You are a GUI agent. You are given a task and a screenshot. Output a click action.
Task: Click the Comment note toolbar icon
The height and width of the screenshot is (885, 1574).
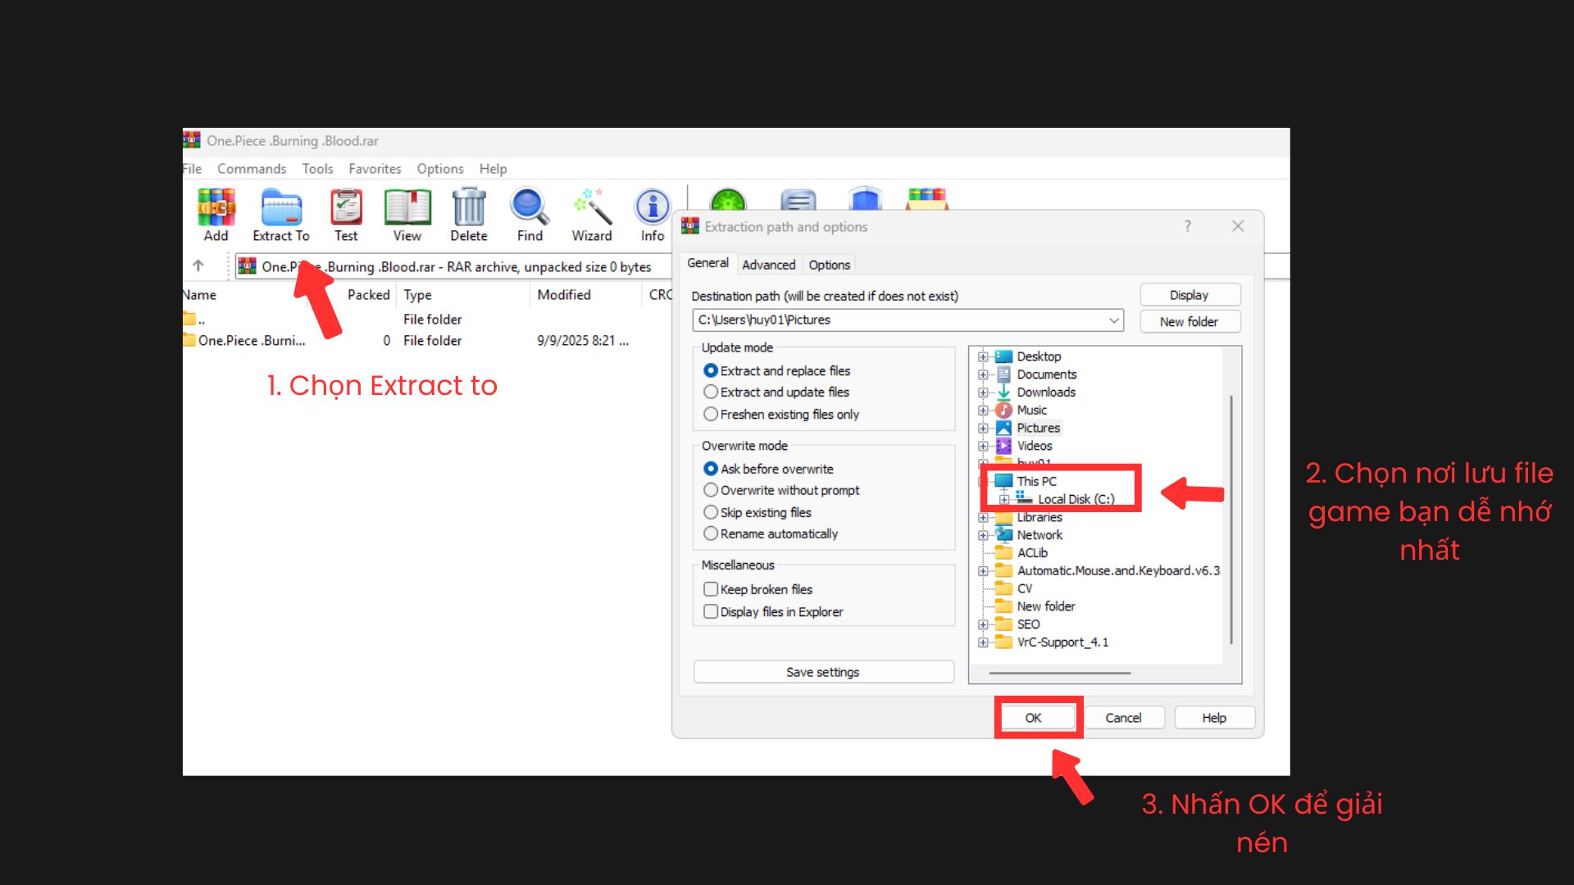tap(798, 200)
